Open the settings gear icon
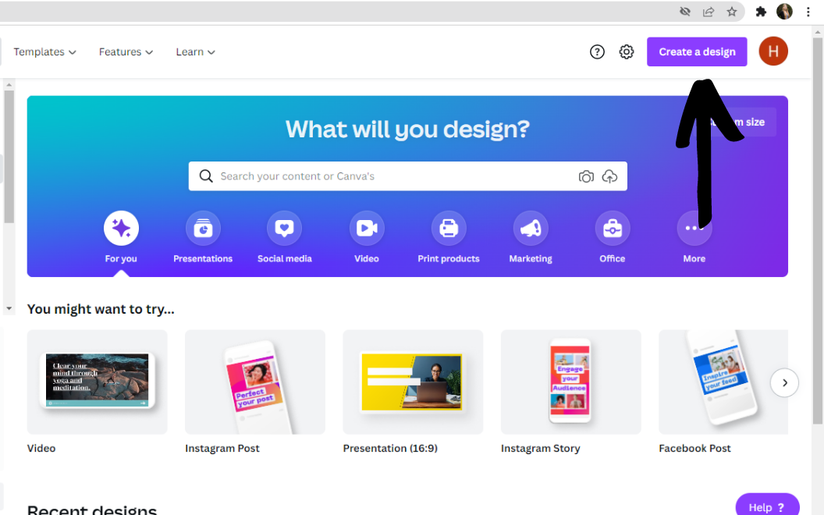The height and width of the screenshot is (515, 824). pyautogui.click(x=627, y=52)
